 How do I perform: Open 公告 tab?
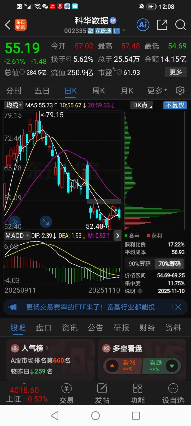click(95, 328)
